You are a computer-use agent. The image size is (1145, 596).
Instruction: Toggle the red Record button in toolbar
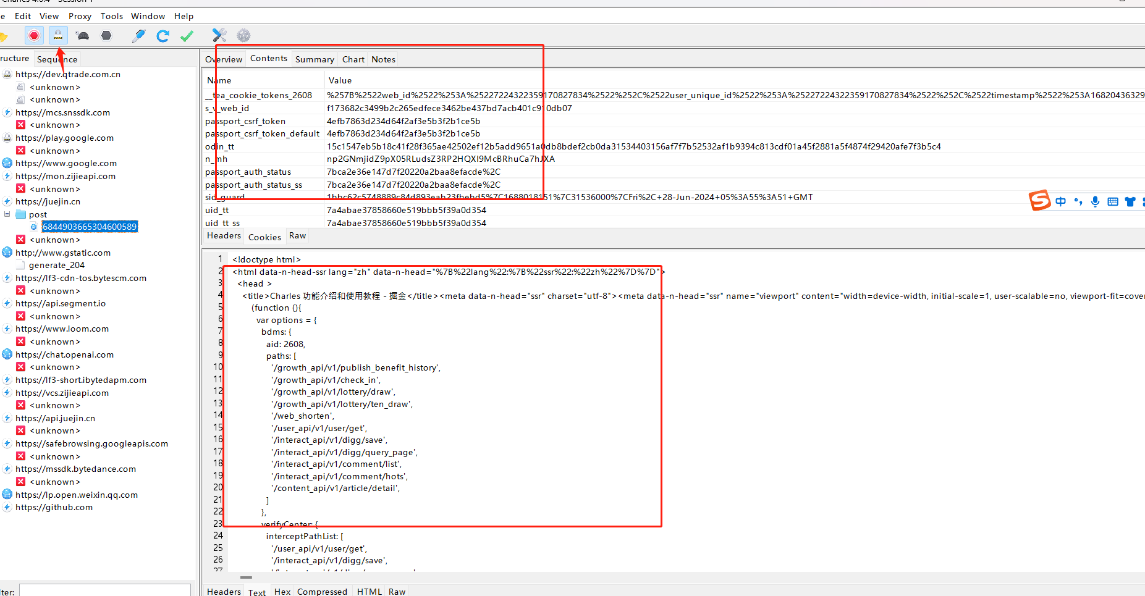(34, 36)
